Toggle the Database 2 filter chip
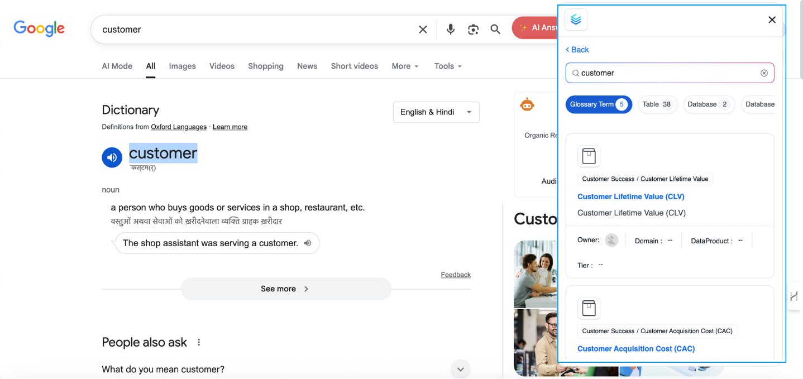803x379 pixels. [709, 104]
